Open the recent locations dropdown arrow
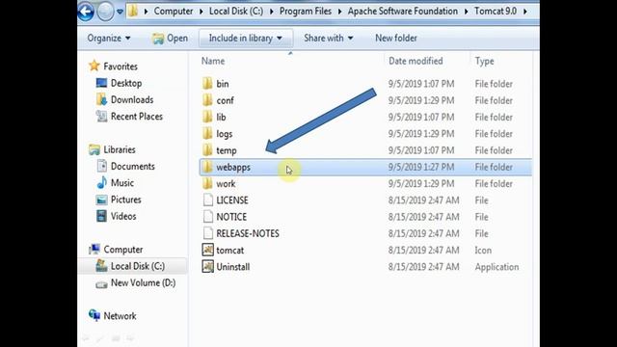The height and width of the screenshot is (347, 617). tap(120, 12)
